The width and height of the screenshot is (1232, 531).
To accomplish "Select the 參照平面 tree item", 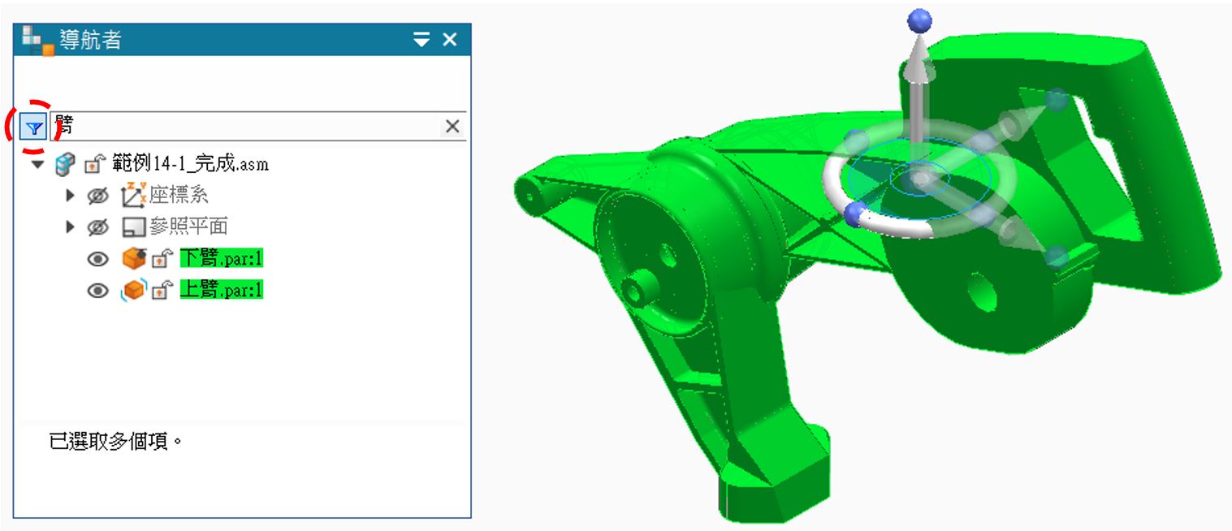I will [188, 226].
